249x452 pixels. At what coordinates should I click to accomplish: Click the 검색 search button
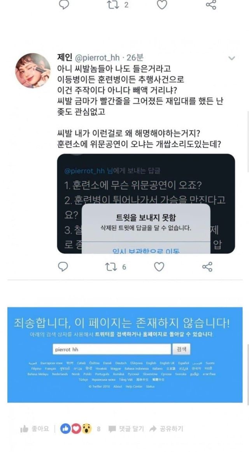pyautogui.click(x=181, y=349)
